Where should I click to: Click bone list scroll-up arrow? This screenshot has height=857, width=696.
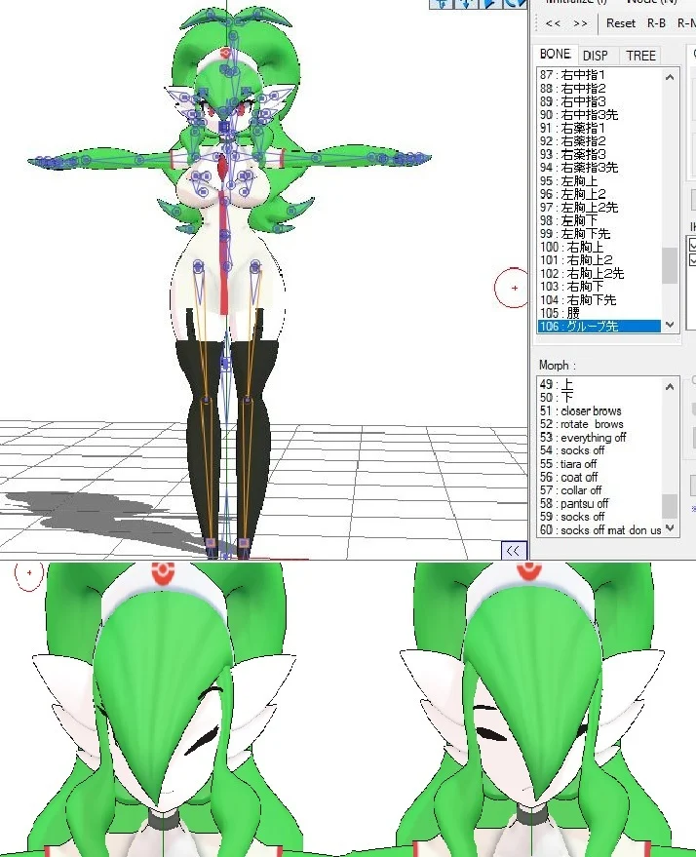click(670, 77)
